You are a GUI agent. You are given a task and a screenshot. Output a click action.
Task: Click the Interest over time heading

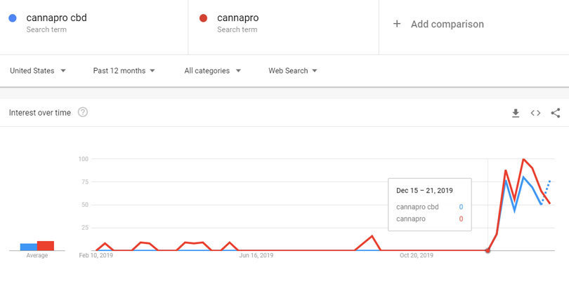click(40, 113)
